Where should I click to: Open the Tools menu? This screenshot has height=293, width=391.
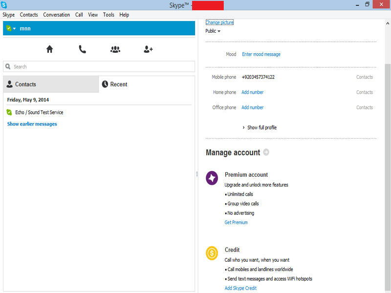pos(109,15)
